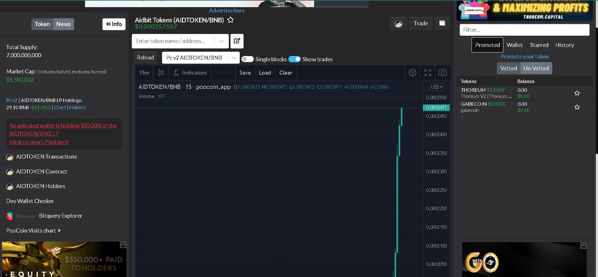Click Clear in chart toolbar
Viewport: 598px width, 277px height.
[x=286, y=73]
